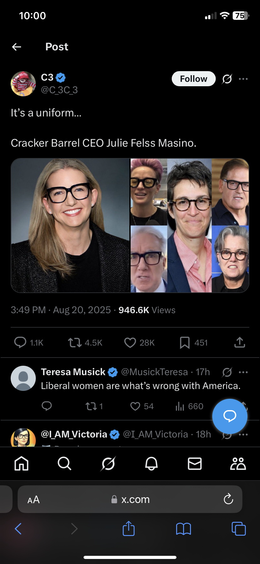The height and width of the screenshot is (564, 260).
Task: Open the Search tab in bottom navigation
Action: click(x=65, y=464)
